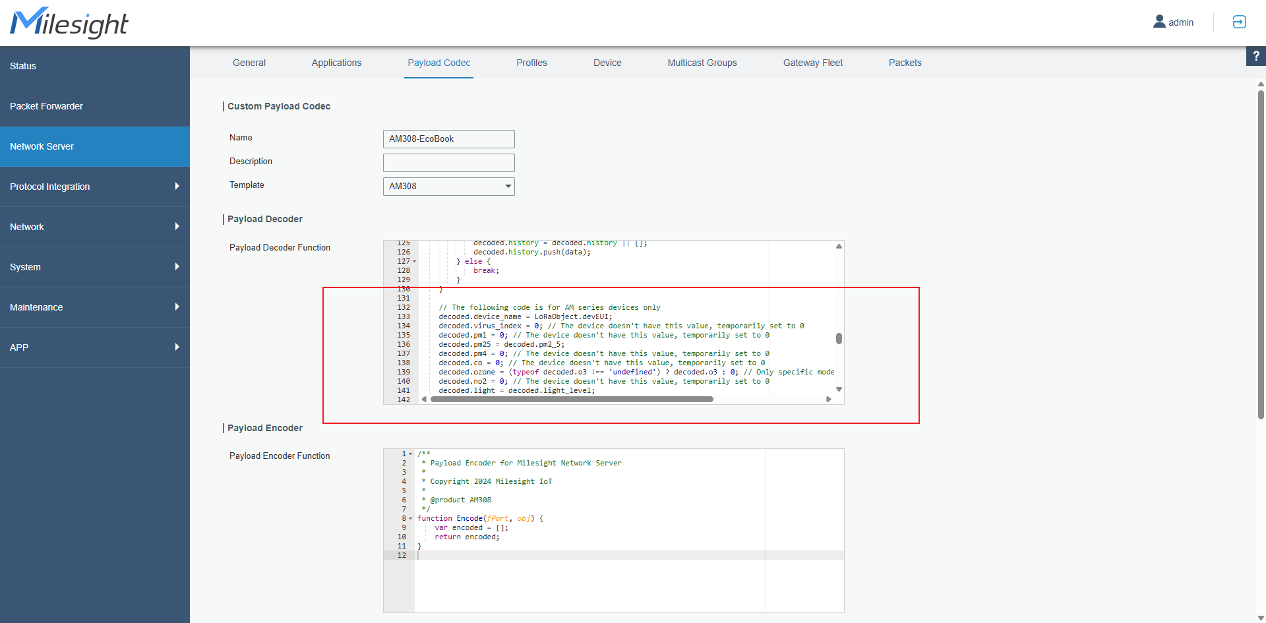1266x623 pixels.
Task: Collapse the fold arrow at line 127
Action: (x=414, y=262)
